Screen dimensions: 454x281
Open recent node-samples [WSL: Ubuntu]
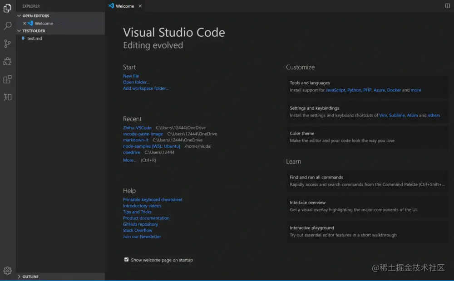click(x=152, y=146)
